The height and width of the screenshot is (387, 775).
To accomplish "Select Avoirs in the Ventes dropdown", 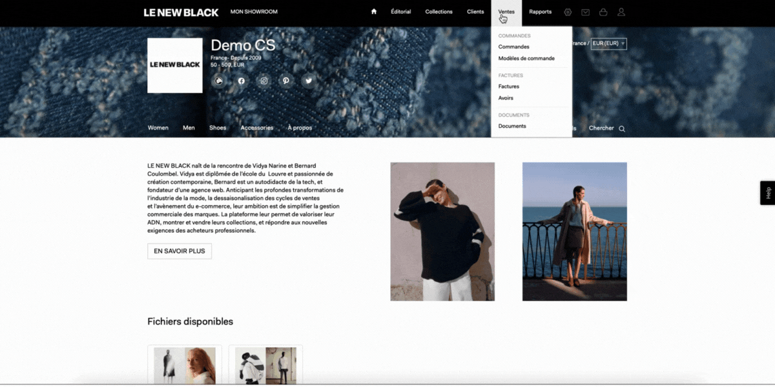I will tap(506, 98).
